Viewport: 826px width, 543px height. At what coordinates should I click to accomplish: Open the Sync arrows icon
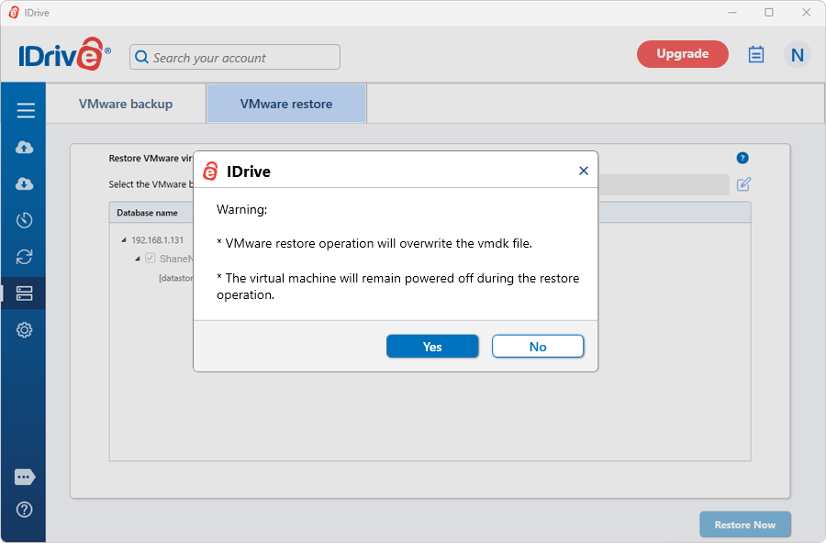(x=24, y=257)
